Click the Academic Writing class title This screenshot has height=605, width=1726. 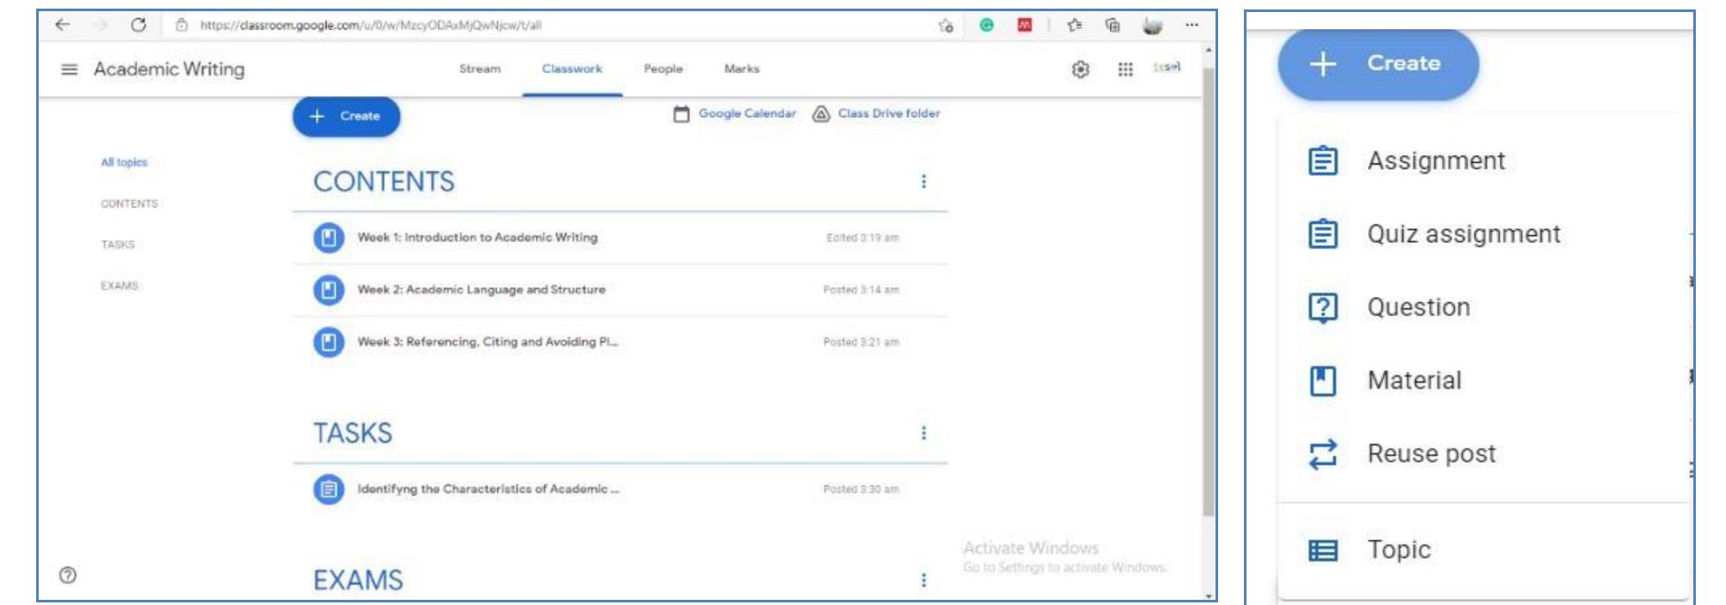pos(169,69)
